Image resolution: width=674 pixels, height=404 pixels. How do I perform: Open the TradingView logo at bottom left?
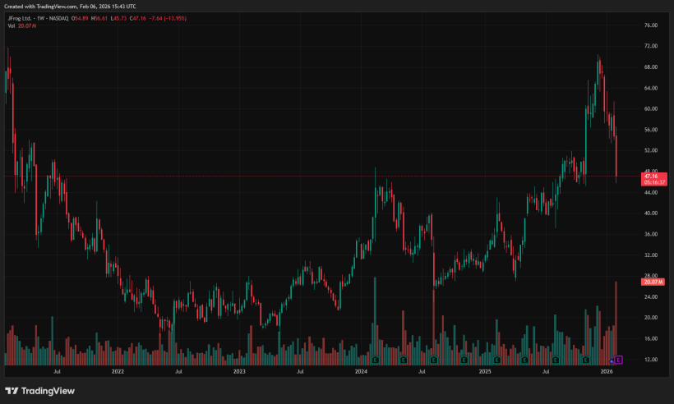39,391
